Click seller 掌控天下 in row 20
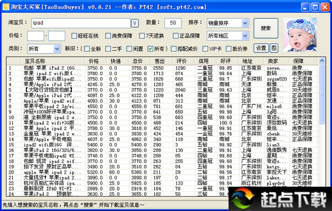Image resolution: width=332 pixels, height=211 pixels. pyautogui.click(x=277, y=172)
